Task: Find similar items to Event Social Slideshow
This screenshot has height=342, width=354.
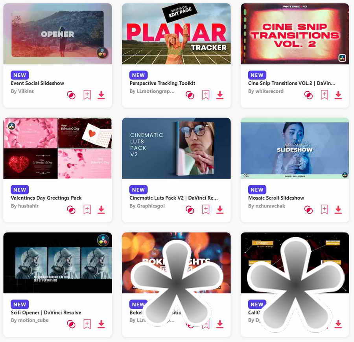Action: pyautogui.click(x=71, y=95)
